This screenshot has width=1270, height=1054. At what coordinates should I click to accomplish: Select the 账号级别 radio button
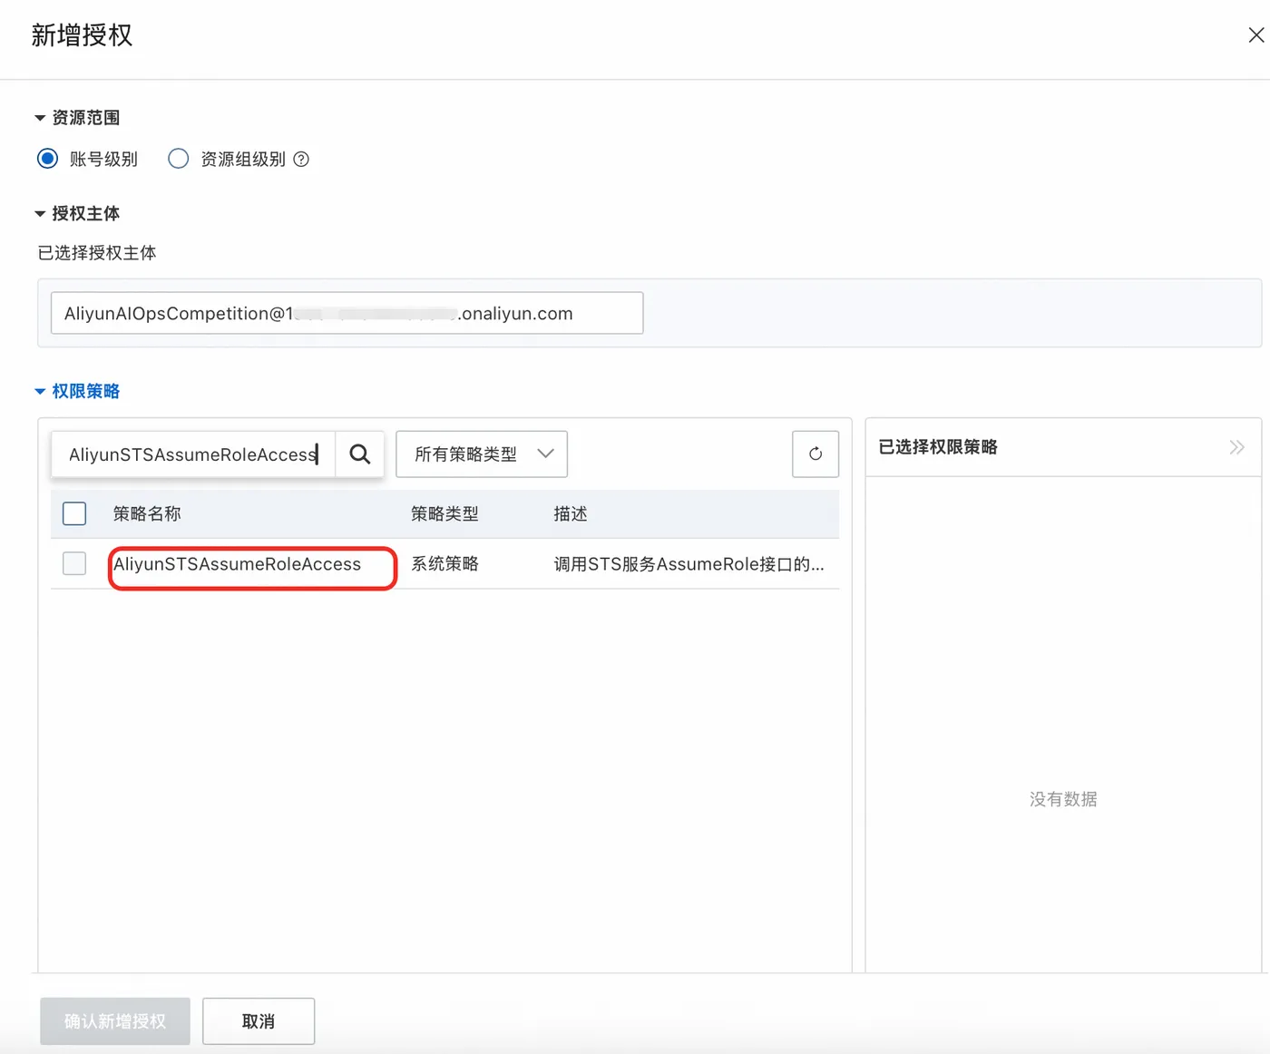click(x=48, y=159)
